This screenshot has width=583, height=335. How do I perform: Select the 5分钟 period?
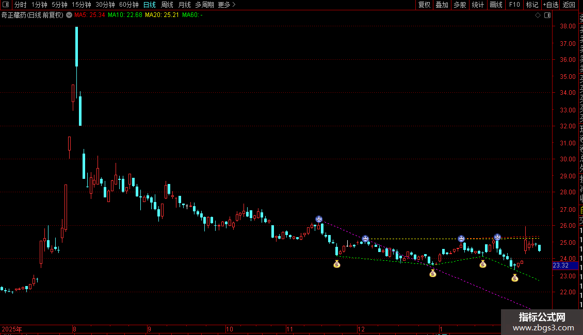59,5
